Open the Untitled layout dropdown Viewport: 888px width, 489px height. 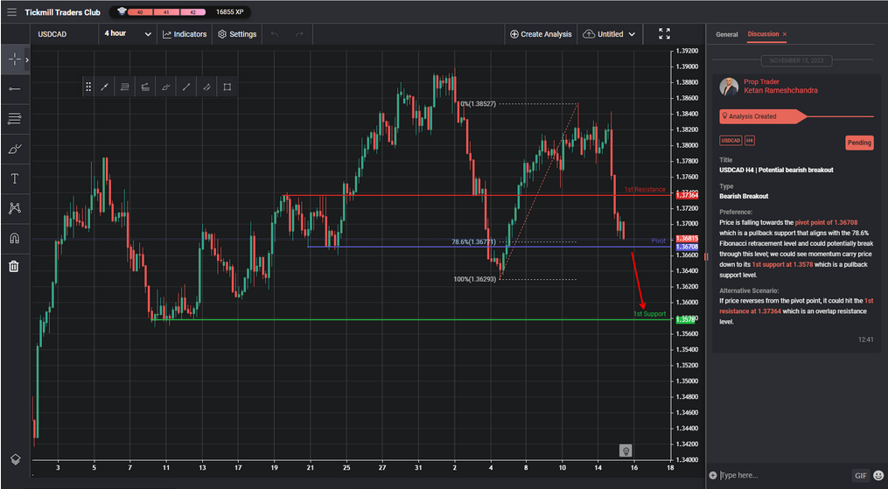point(610,34)
